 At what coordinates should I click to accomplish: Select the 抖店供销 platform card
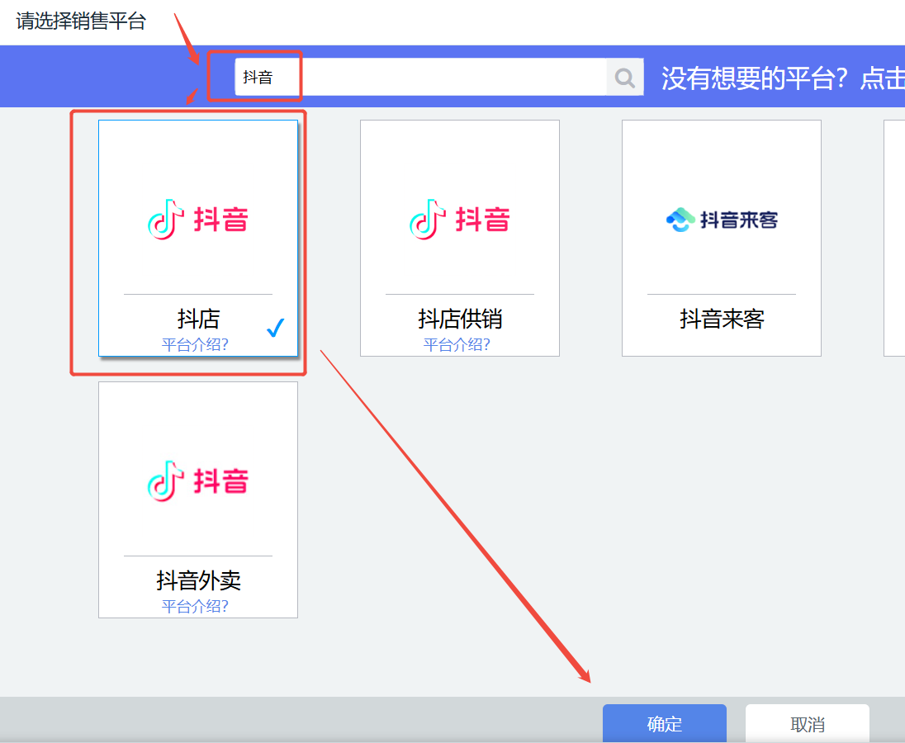459,238
